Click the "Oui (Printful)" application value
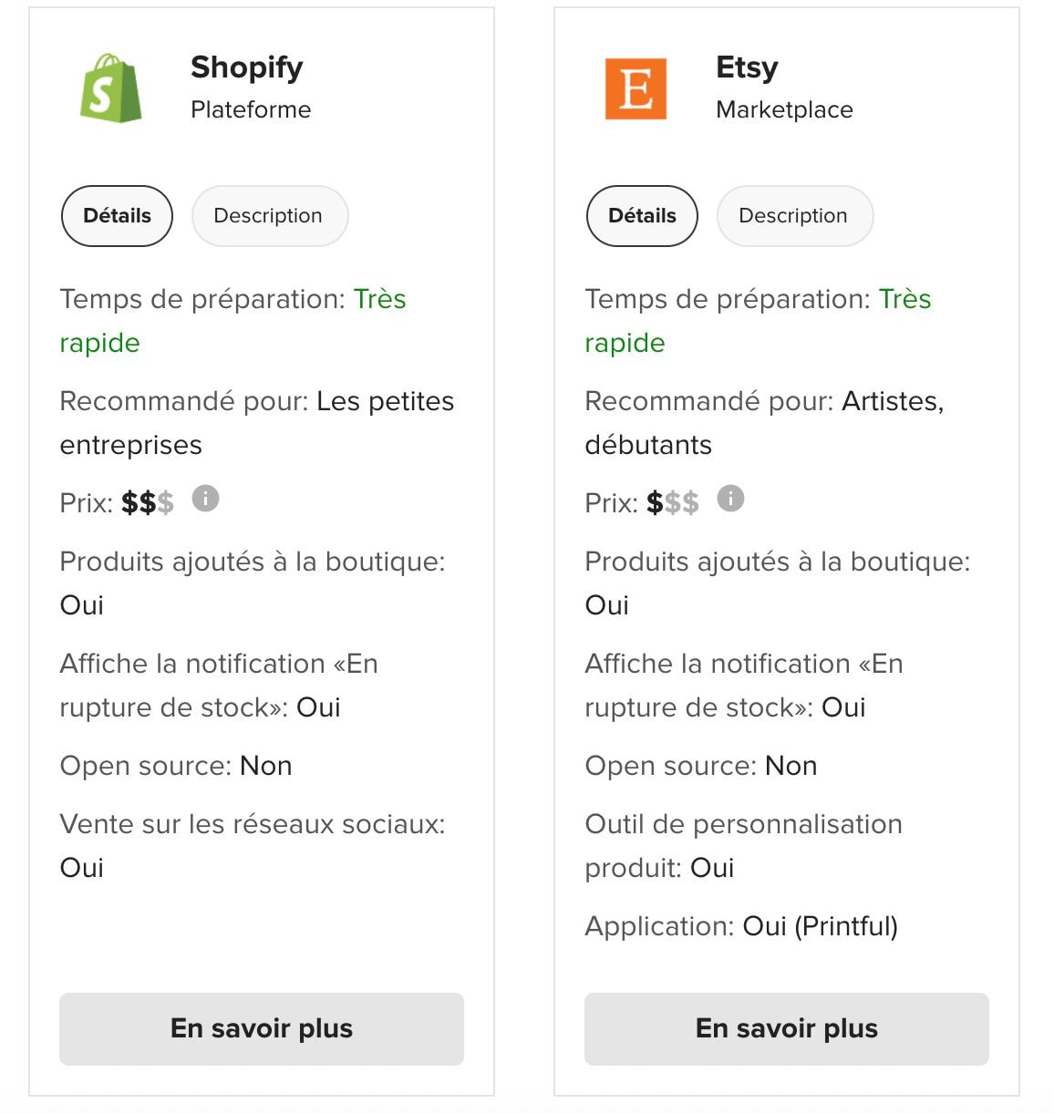This screenshot has width=1054, height=1114. pos(820,926)
